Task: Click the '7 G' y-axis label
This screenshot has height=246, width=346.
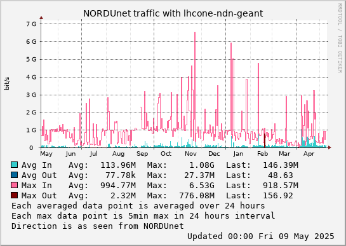Action: [x=31, y=24]
